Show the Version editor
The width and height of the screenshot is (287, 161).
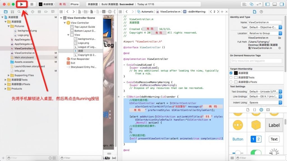pyautogui.click(x=258, y=4)
